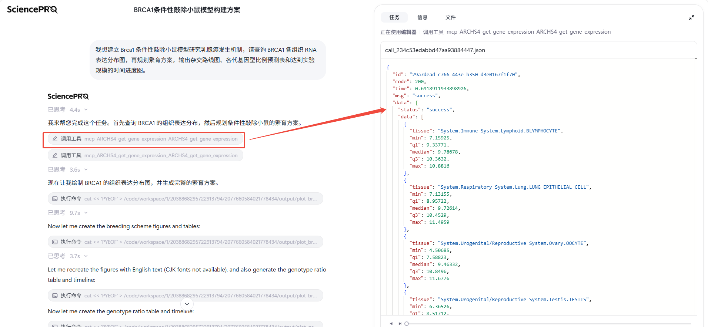Open the third 执行命令 cat PYEOF command row
This screenshot has height=327, width=708.
(x=186, y=296)
